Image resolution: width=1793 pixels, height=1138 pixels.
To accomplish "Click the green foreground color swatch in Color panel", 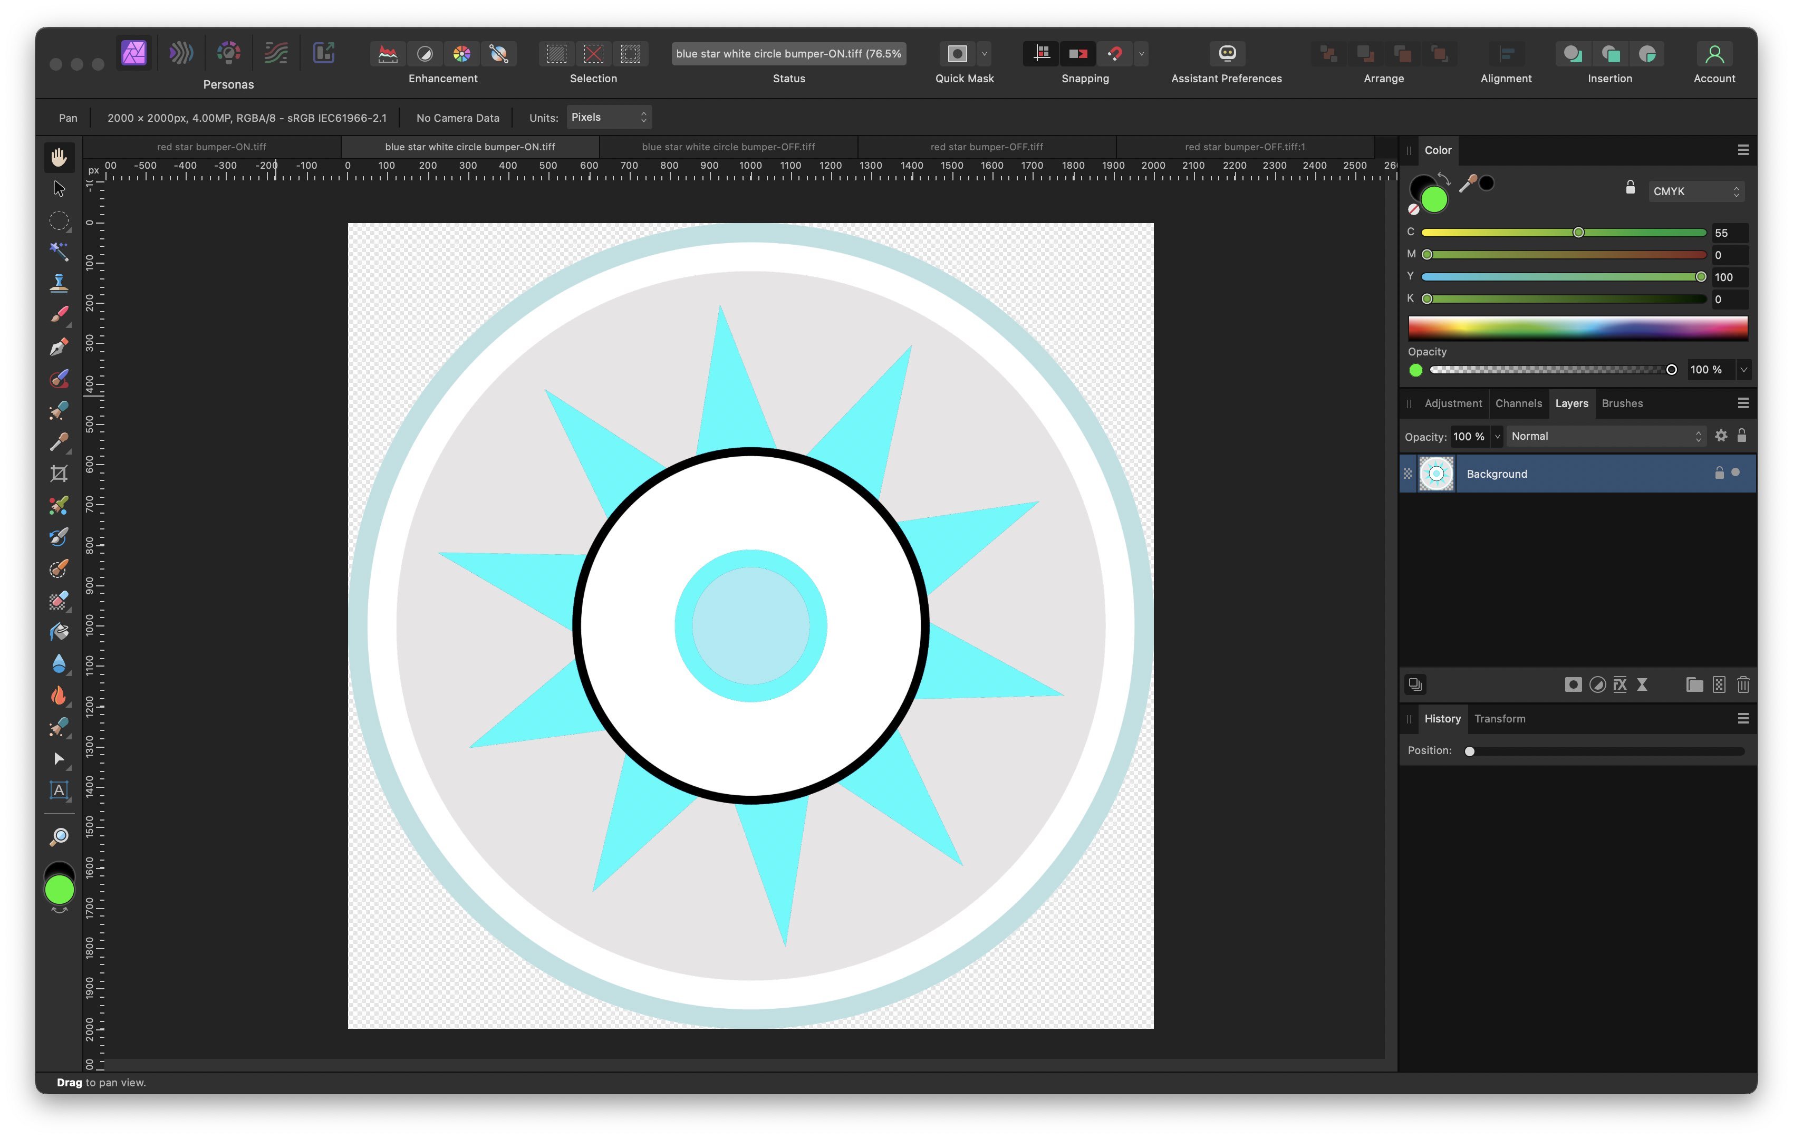I will (1434, 199).
